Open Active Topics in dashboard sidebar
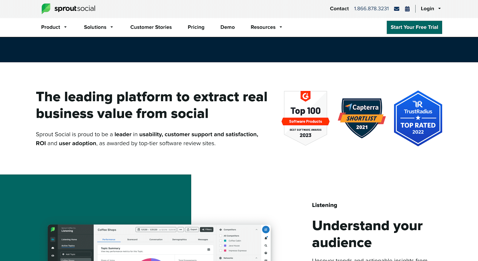This screenshot has width=478, height=261. click(x=68, y=246)
